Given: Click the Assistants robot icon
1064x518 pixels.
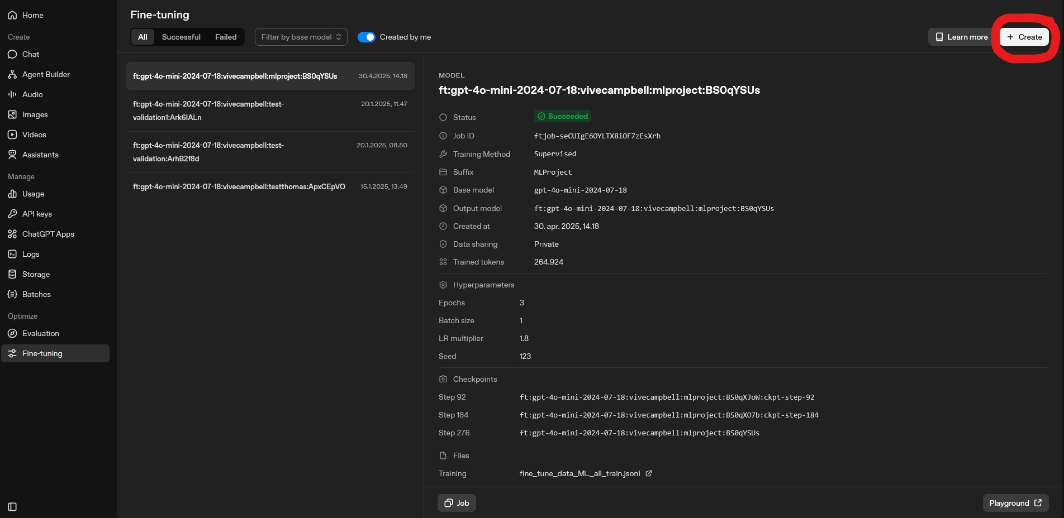Looking at the screenshot, I should (12, 155).
